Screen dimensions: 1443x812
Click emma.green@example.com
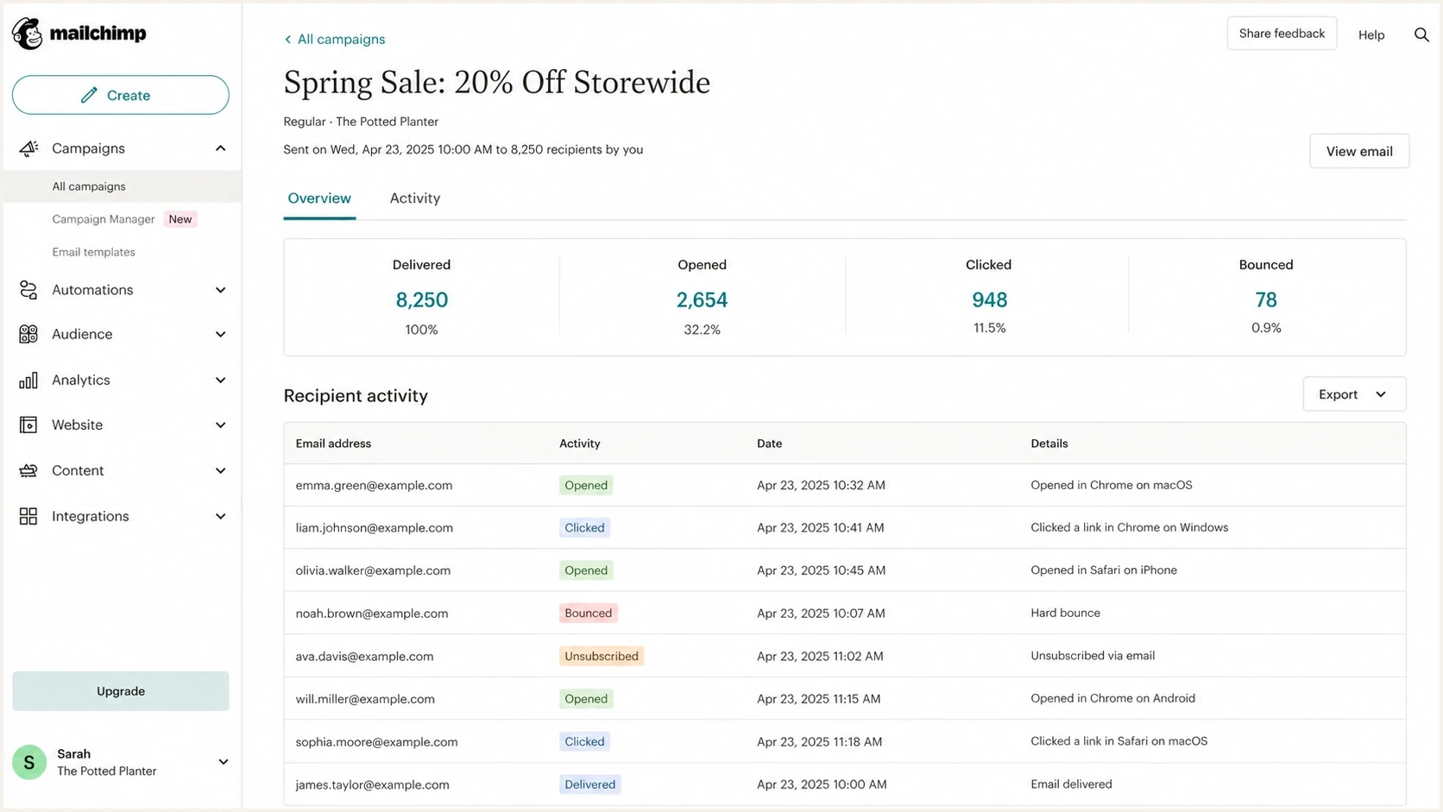374,486
